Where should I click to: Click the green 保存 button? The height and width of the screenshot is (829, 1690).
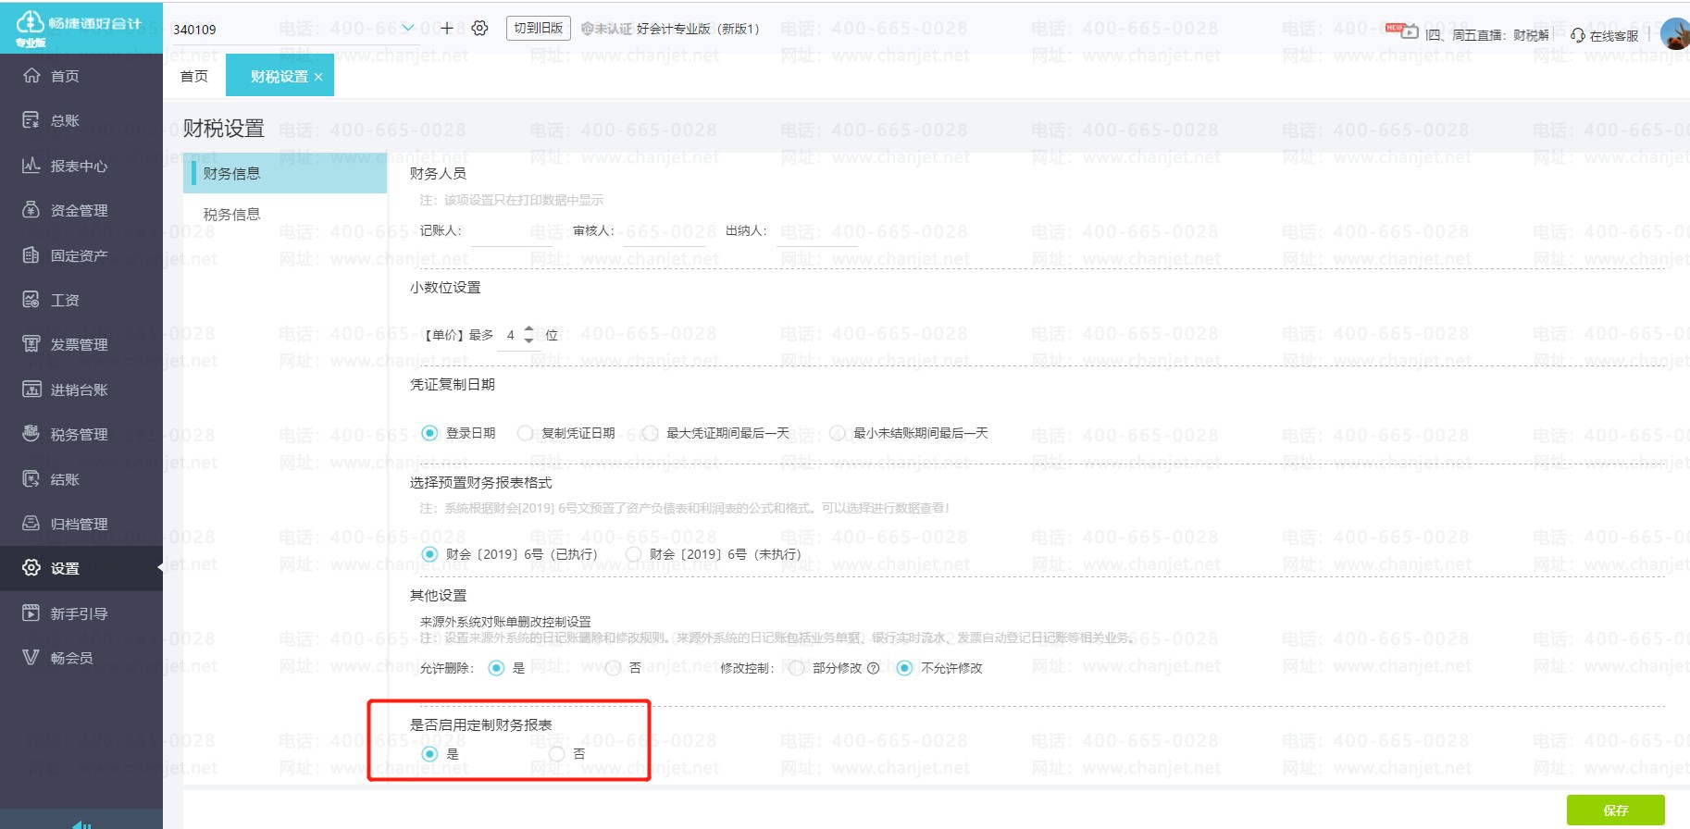tap(1615, 810)
